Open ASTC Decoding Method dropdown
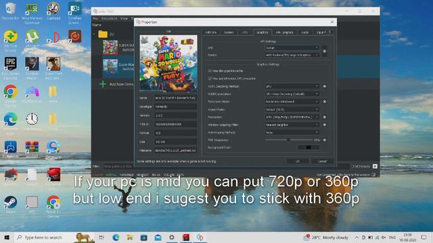Image resolution: width=433 pixels, height=243 pixels. click(292, 86)
